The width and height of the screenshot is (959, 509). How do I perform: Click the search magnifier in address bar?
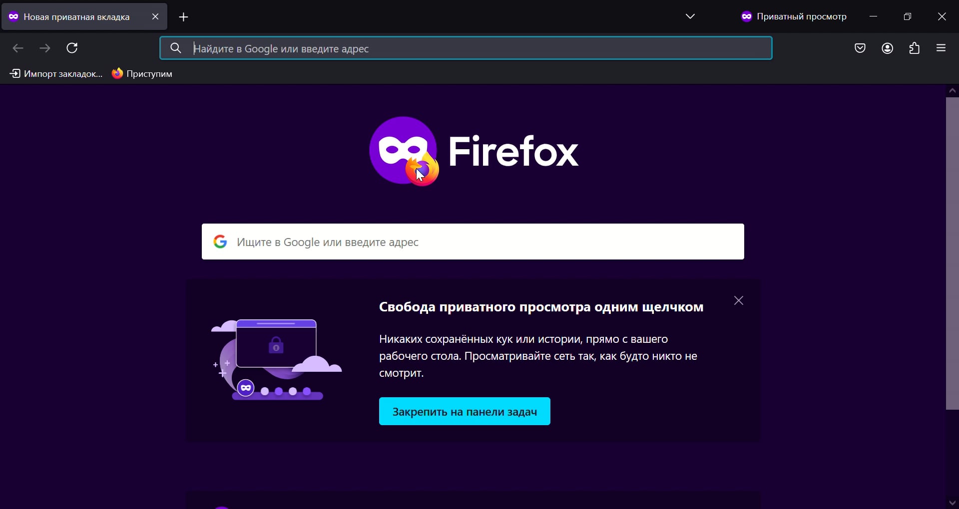[175, 48]
